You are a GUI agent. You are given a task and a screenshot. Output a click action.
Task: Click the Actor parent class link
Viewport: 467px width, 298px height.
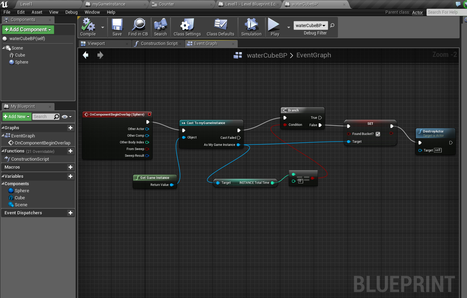coord(417,12)
